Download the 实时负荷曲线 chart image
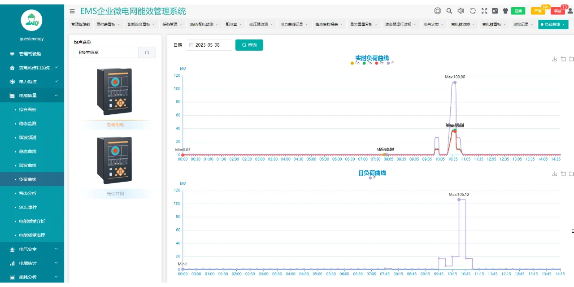574x287 pixels. point(554,59)
